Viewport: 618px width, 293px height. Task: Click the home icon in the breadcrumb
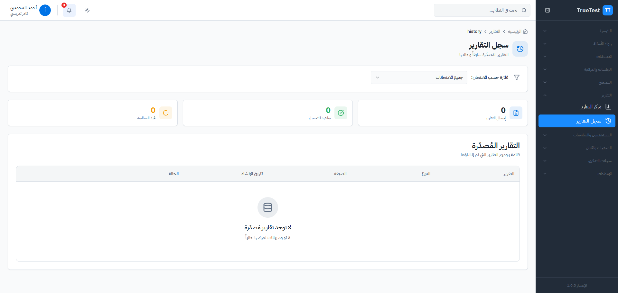point(525,32)
